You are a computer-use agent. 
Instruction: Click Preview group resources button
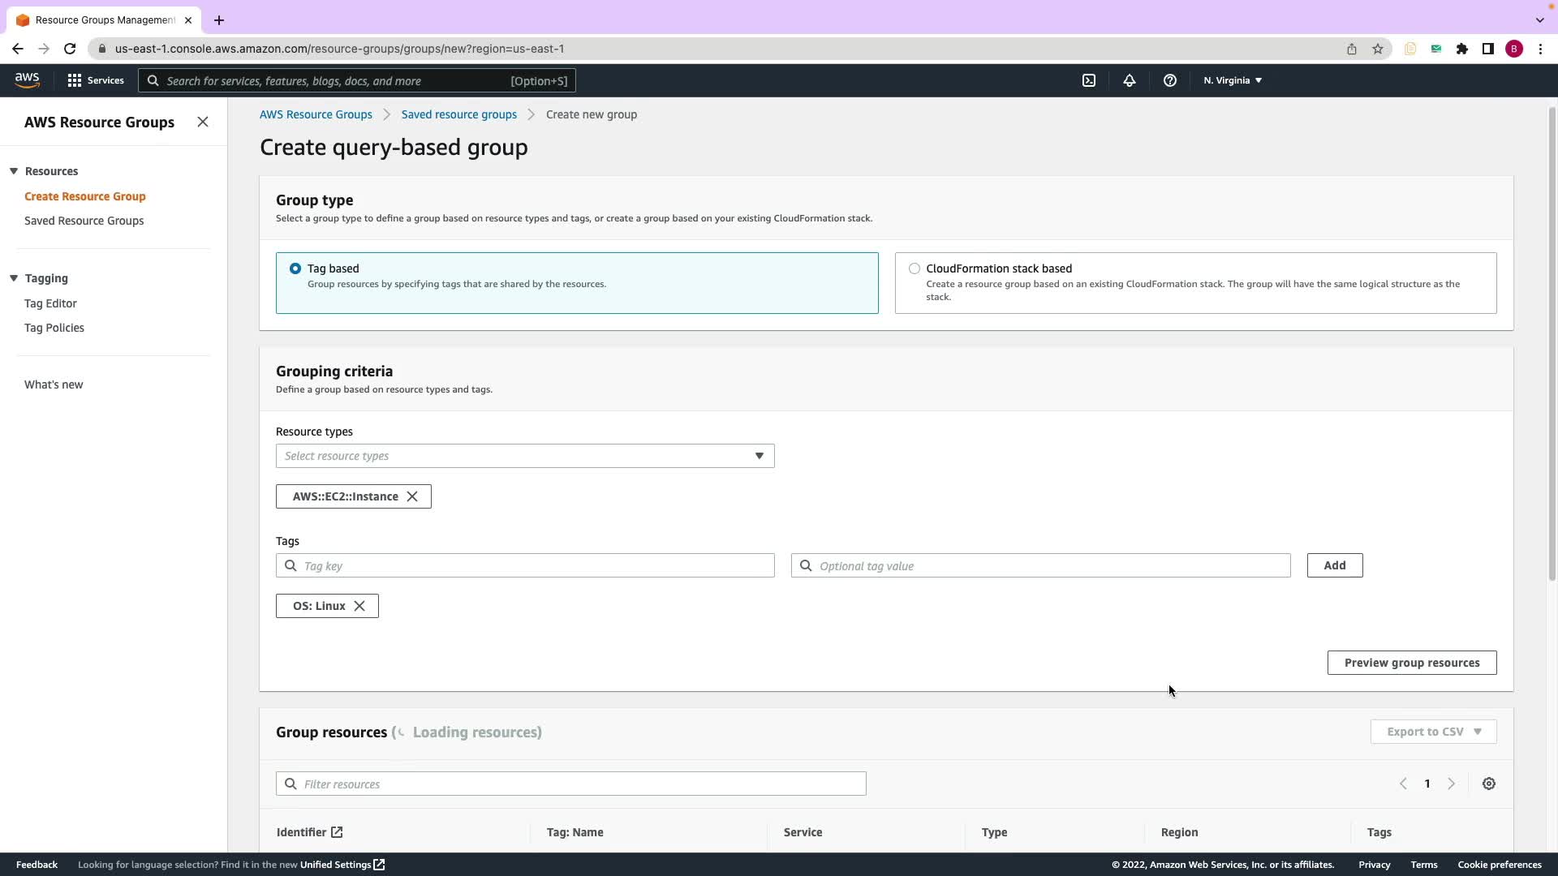[x=1411, y=663]
